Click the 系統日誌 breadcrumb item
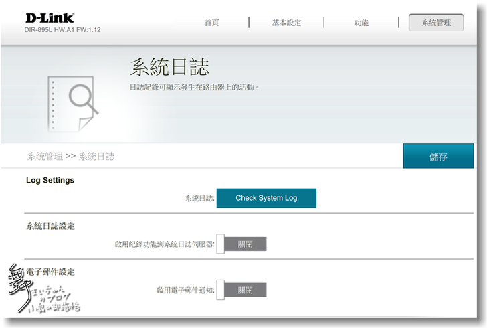Image resolution: width=487 pixels, height=328 pixels. pos(96,157)
